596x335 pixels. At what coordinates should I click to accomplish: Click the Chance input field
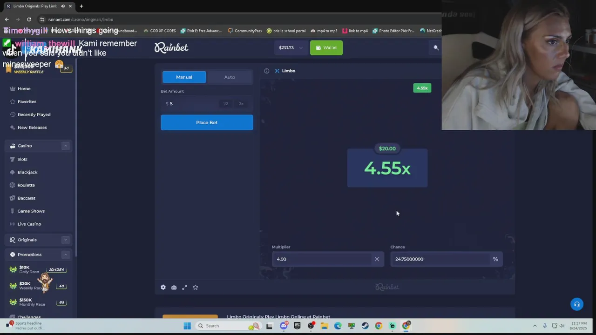[440, 259]
